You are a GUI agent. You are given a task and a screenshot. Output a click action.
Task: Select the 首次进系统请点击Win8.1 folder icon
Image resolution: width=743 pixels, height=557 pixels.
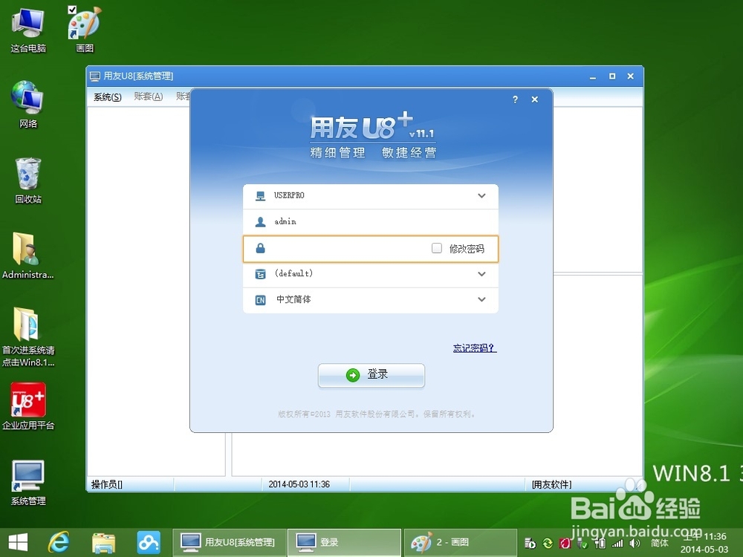pos(28,336)
